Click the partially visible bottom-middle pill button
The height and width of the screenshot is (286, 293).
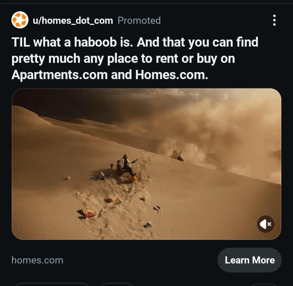click(117, 284)
